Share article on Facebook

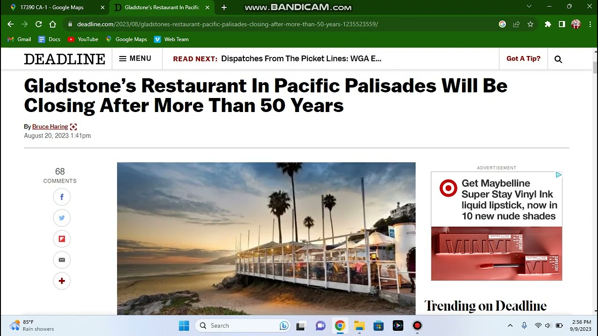point(62,197)
